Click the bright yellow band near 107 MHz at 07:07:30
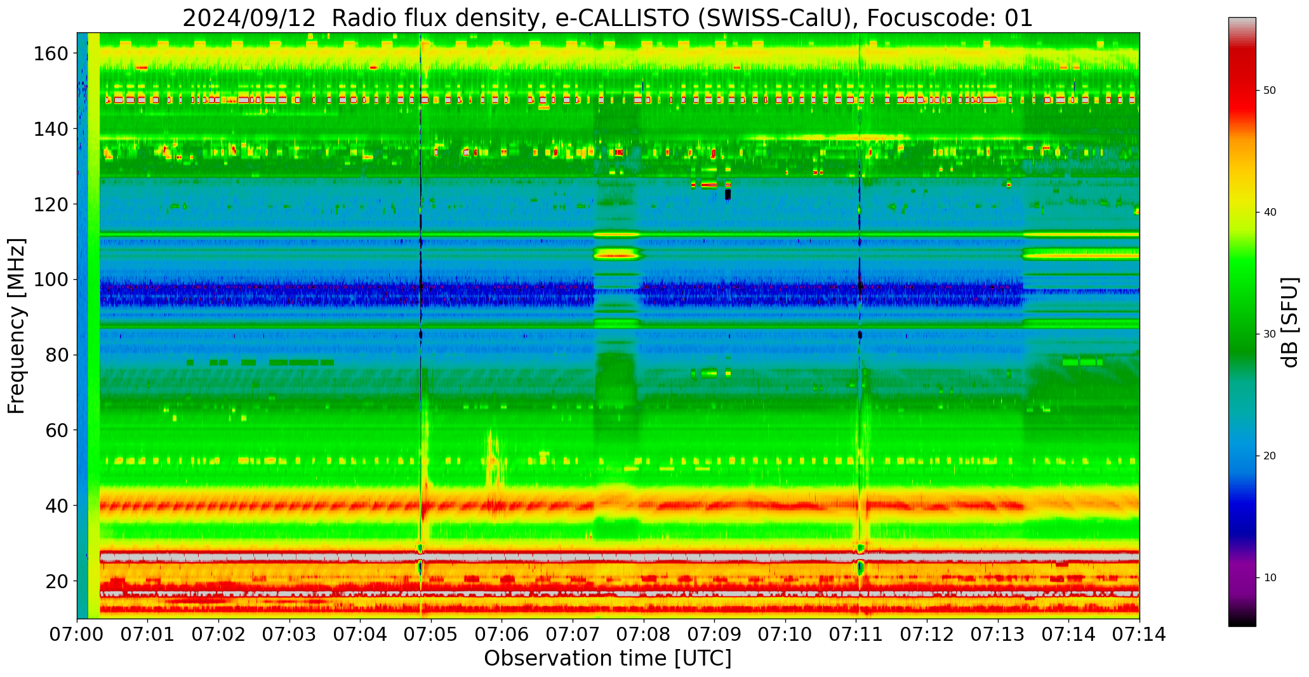Image resolution: width=1309 pixels, height=677 pixels. (x=616, y=254)
